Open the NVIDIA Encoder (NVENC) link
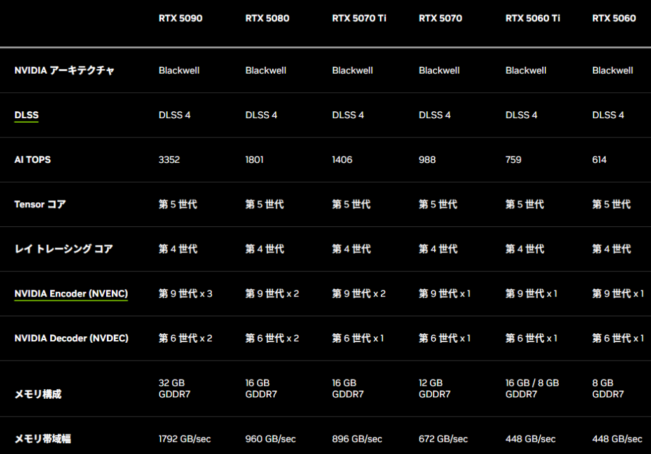This screenshot has height=454, width=651. (71, 294)
